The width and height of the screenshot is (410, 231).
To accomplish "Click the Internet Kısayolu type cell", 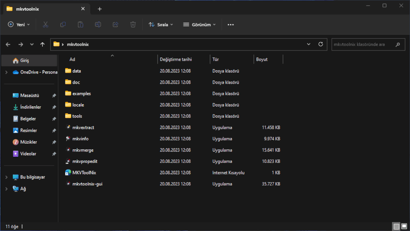I will point(228,173).
